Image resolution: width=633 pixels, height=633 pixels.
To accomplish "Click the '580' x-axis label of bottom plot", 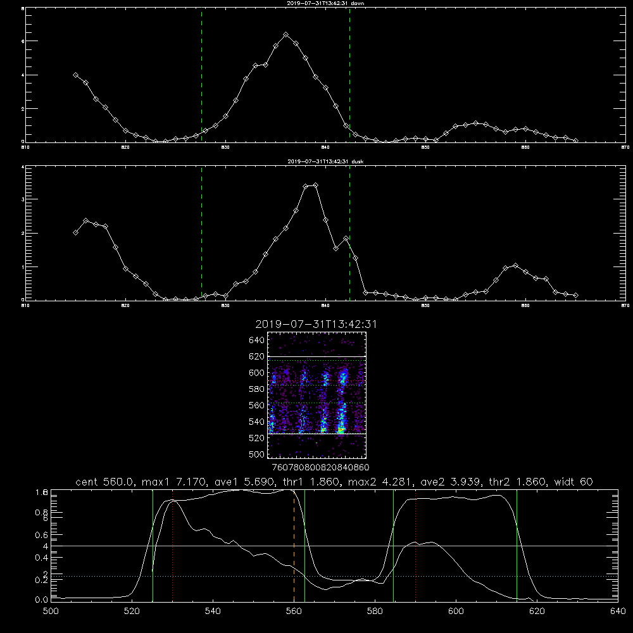I will [375, 611].
